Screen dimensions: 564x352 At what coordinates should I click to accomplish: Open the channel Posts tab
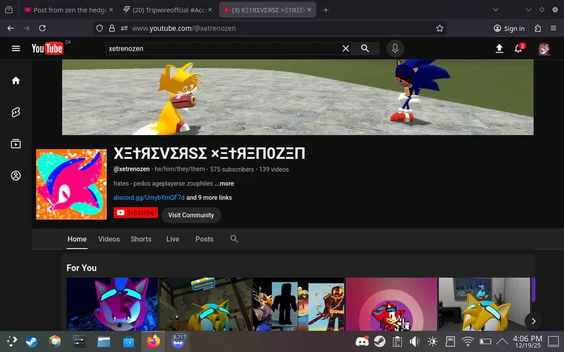coord(204,239)
